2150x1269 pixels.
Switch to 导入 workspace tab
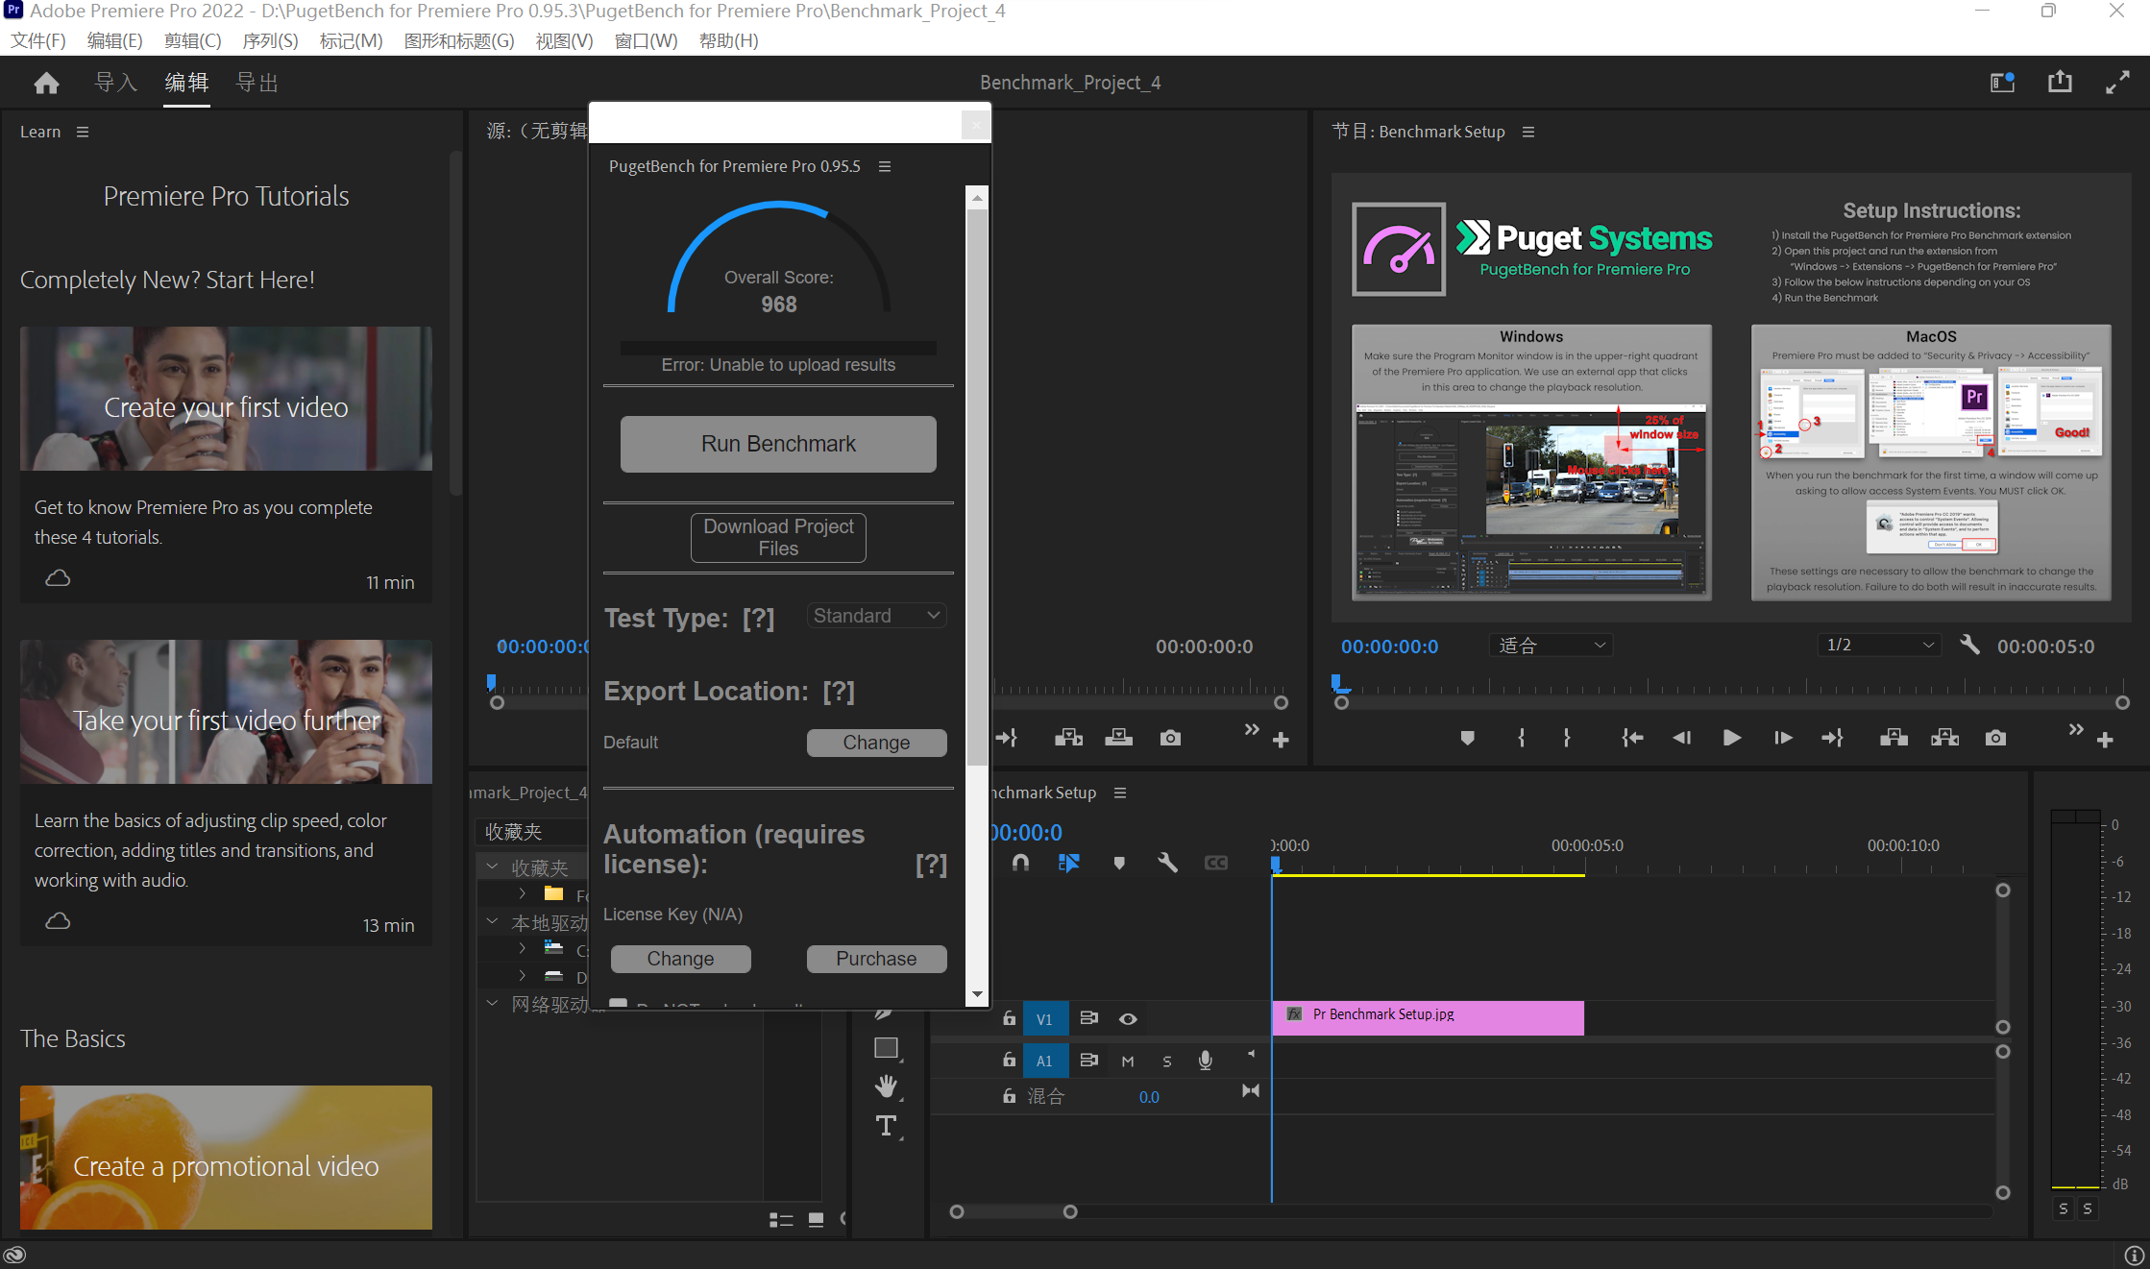[x=116, y=83]
